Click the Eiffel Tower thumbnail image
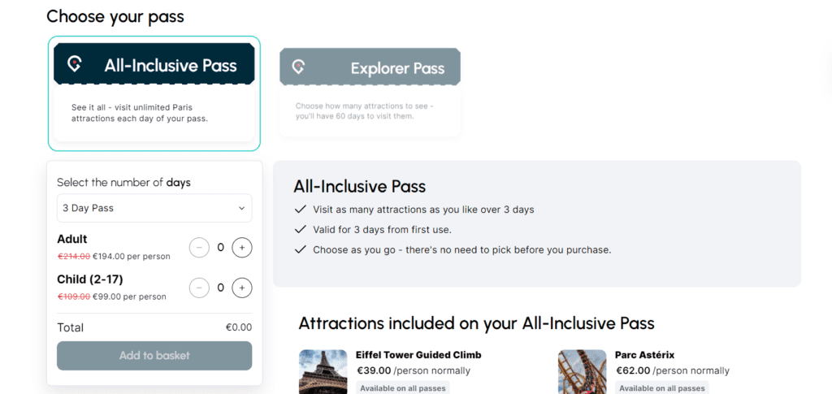 pos(323,371)
